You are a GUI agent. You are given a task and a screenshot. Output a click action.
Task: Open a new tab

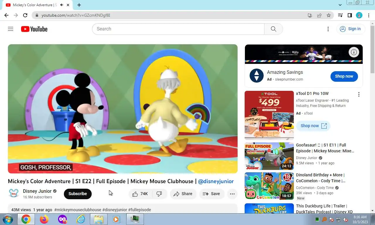79,5
